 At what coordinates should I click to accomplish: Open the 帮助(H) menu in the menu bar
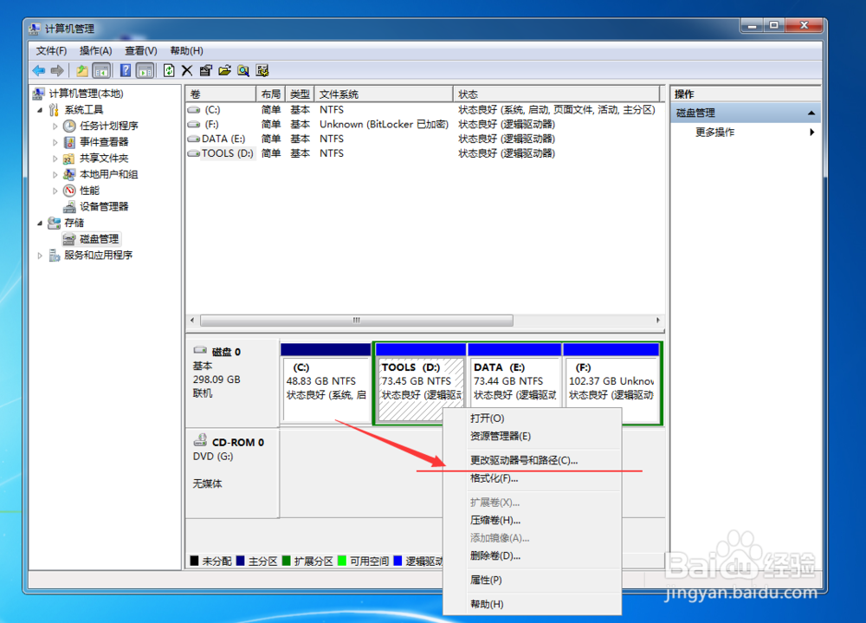tap(187, 51)
